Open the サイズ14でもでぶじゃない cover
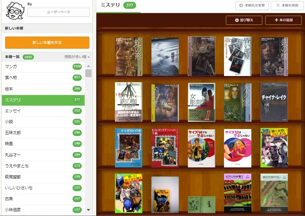The width and height of the screenshot is (305, 216). tap(201, 148)
